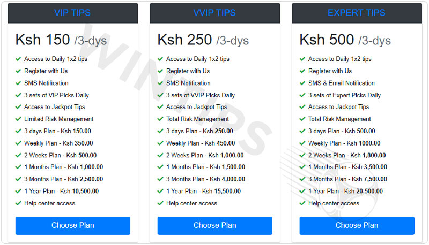Click Choose Plan under EXPERT TIPS

(357, 225)
